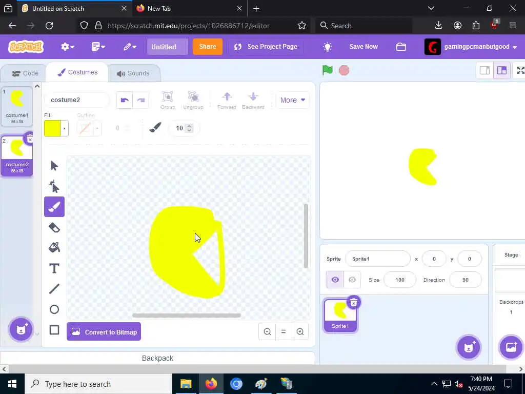
Task: Select the Text tool
Action: tap(54, 269)
